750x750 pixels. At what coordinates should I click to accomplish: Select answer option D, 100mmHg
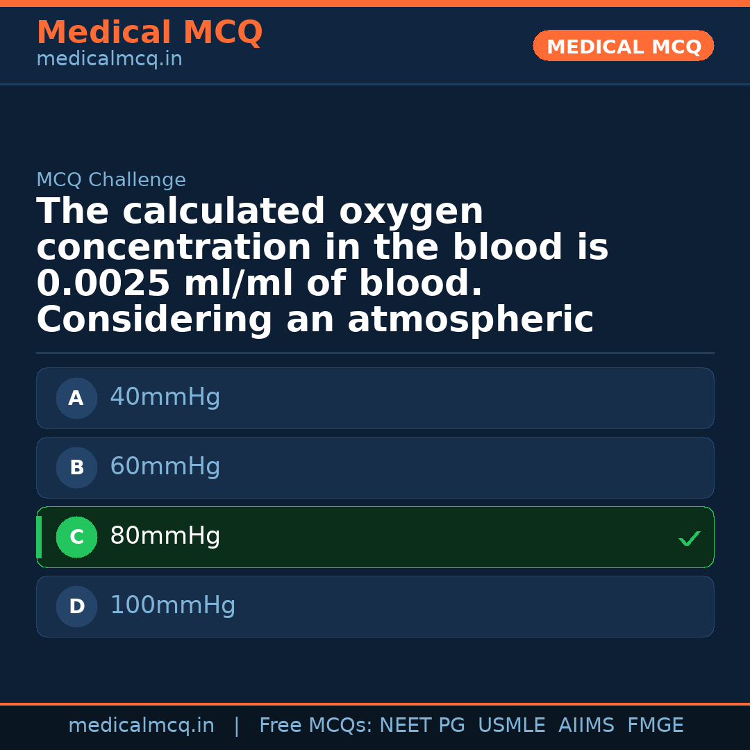tap(375, 606)
